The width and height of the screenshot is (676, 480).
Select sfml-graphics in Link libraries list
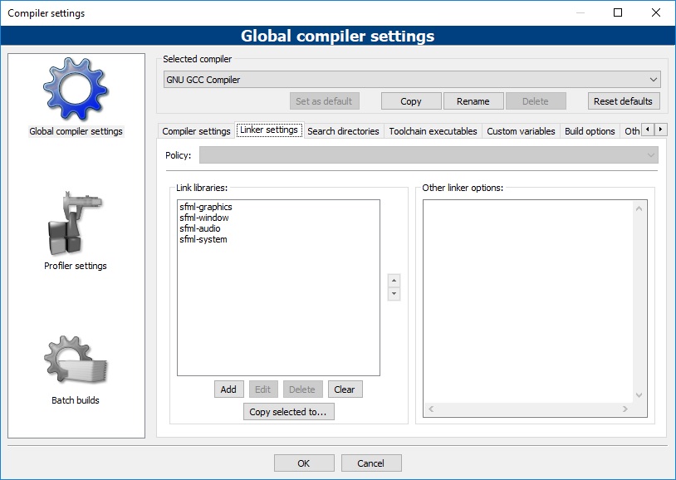click(205, 207)
